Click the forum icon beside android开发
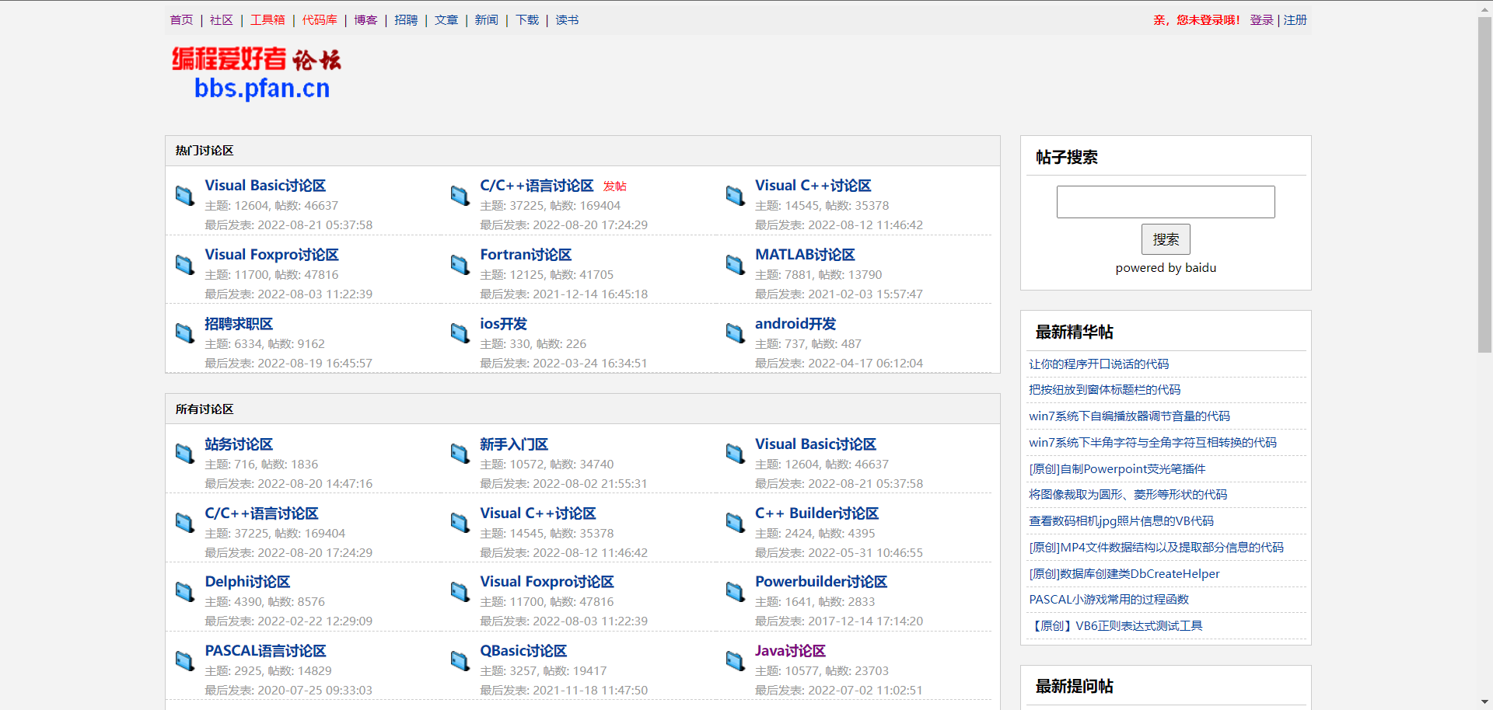1493x710 pixels. point(736,333)
